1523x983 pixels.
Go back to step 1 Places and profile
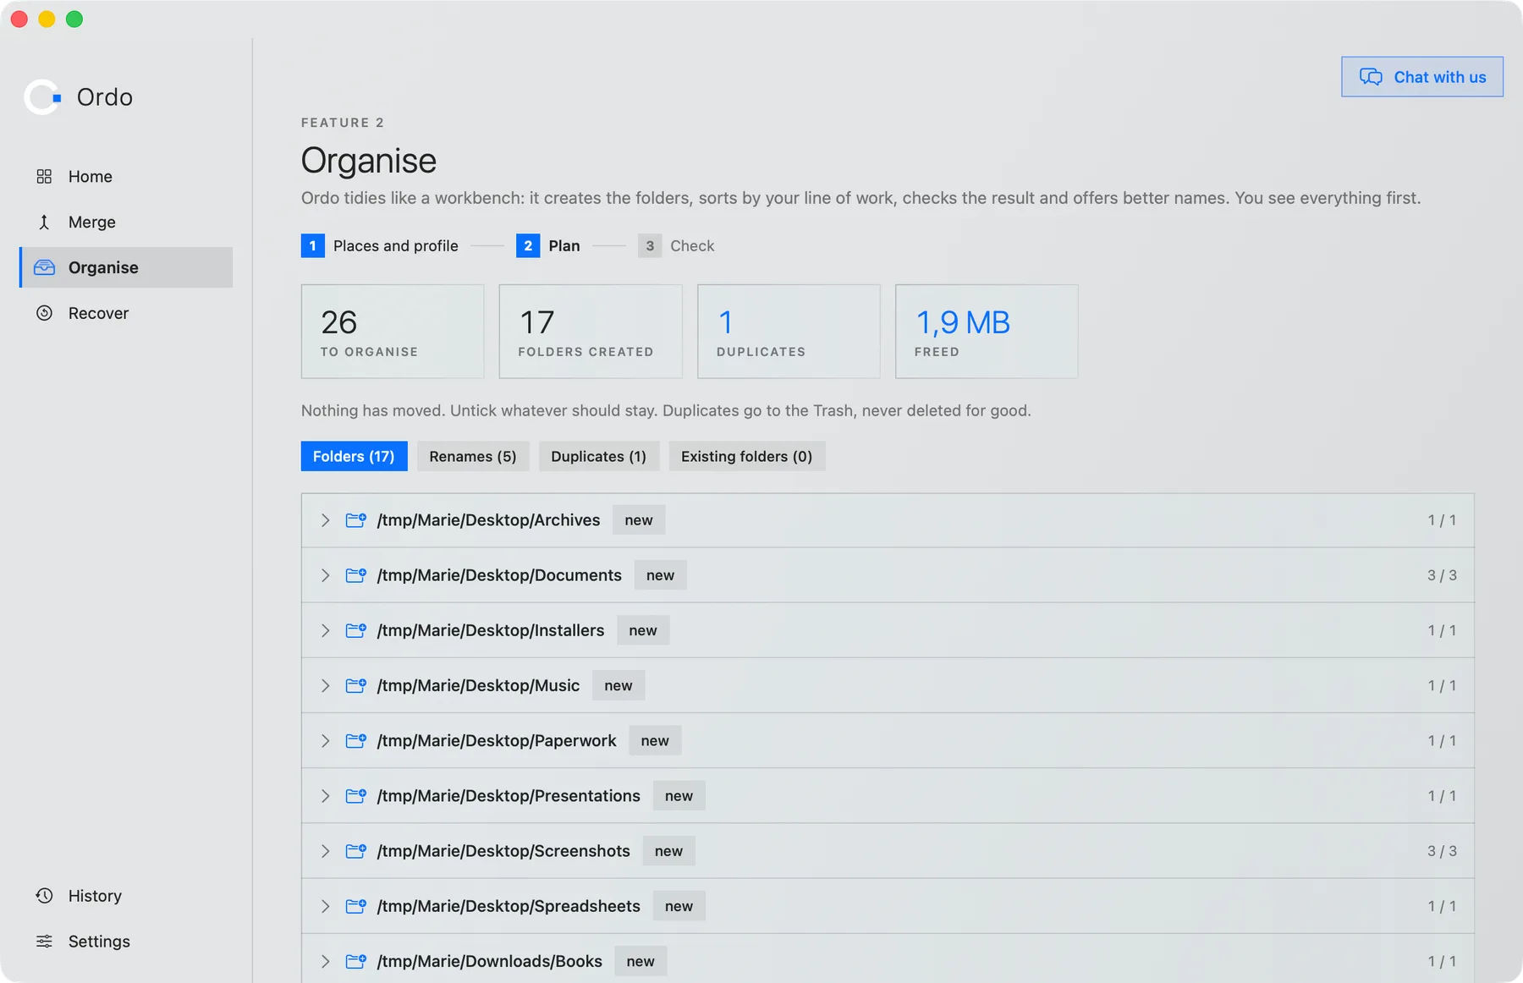[x=380, y=245]
